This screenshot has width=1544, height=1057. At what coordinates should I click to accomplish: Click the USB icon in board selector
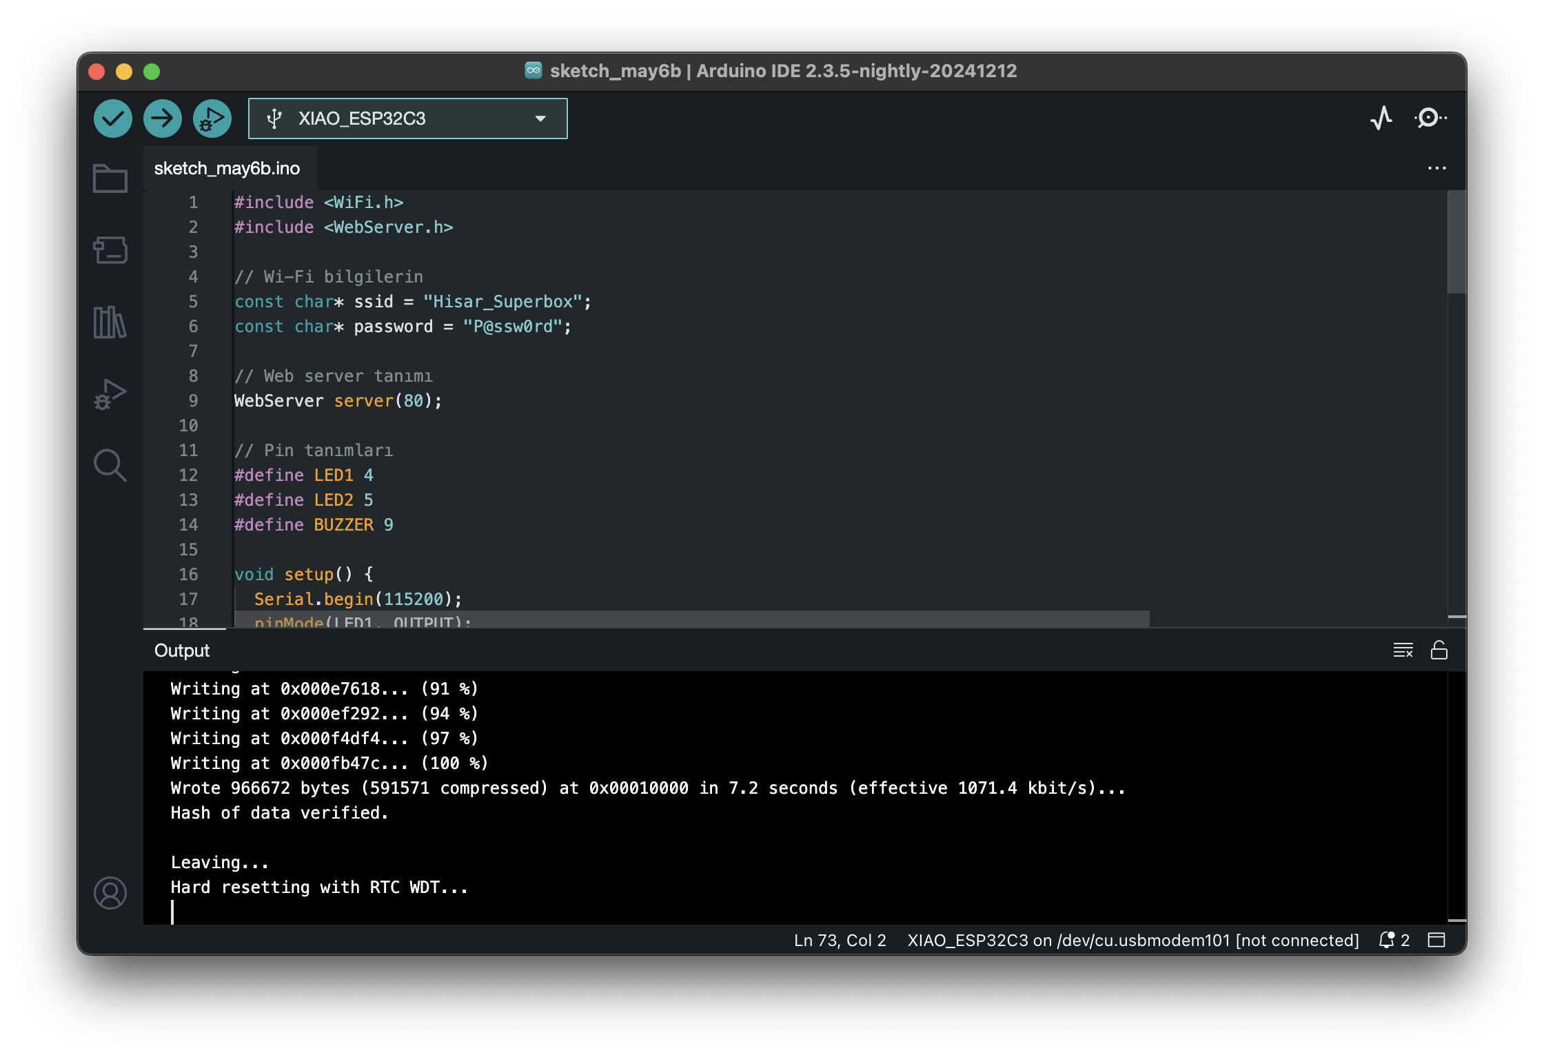tap(274, 119)
